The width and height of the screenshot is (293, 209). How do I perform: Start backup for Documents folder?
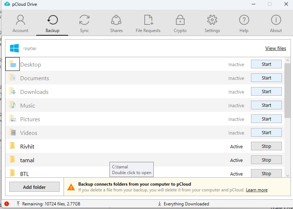(x=266, y=78)
